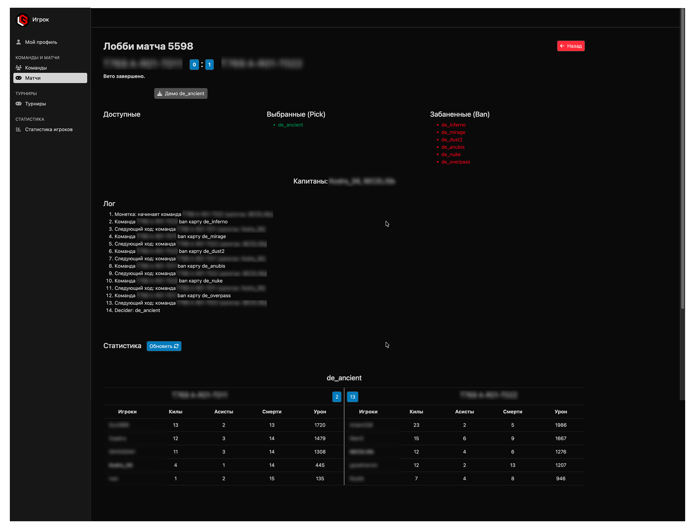Open Мой профиль in sidebar
Screen dimensions: 695x529
click(x=41, y=42)
